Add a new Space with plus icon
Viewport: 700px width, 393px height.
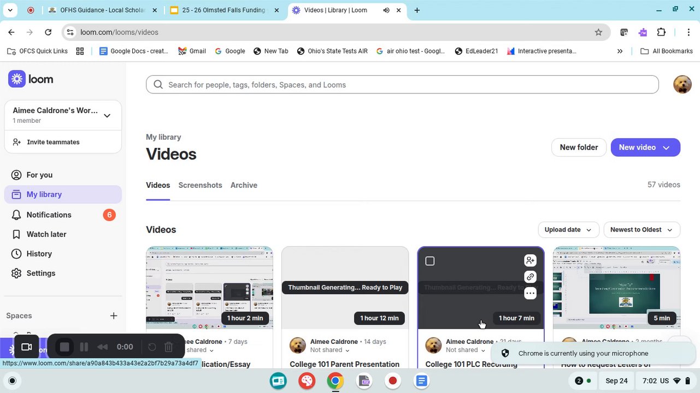coord(114,315)
